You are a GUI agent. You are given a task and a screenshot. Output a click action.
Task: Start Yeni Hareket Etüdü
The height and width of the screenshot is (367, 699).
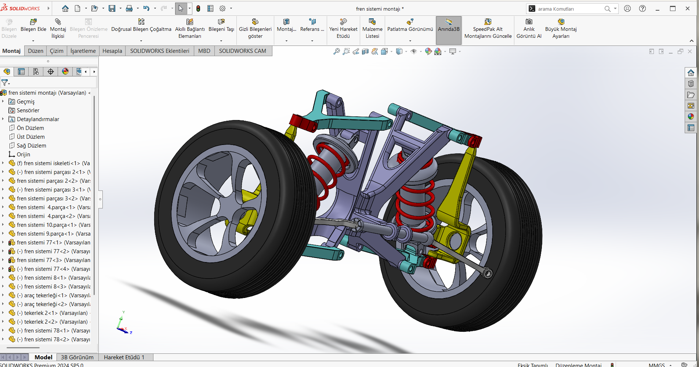tap(343, 29)
